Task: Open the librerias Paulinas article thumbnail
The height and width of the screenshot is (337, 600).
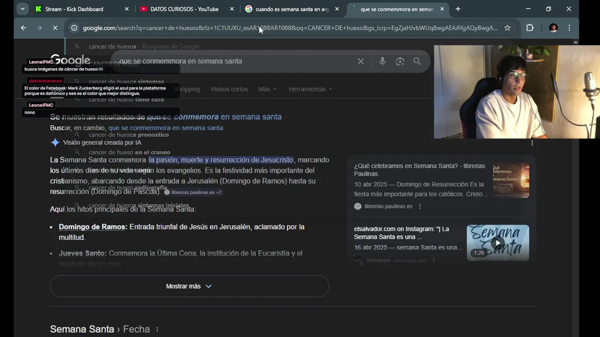Action: click(x=511, y=180)
